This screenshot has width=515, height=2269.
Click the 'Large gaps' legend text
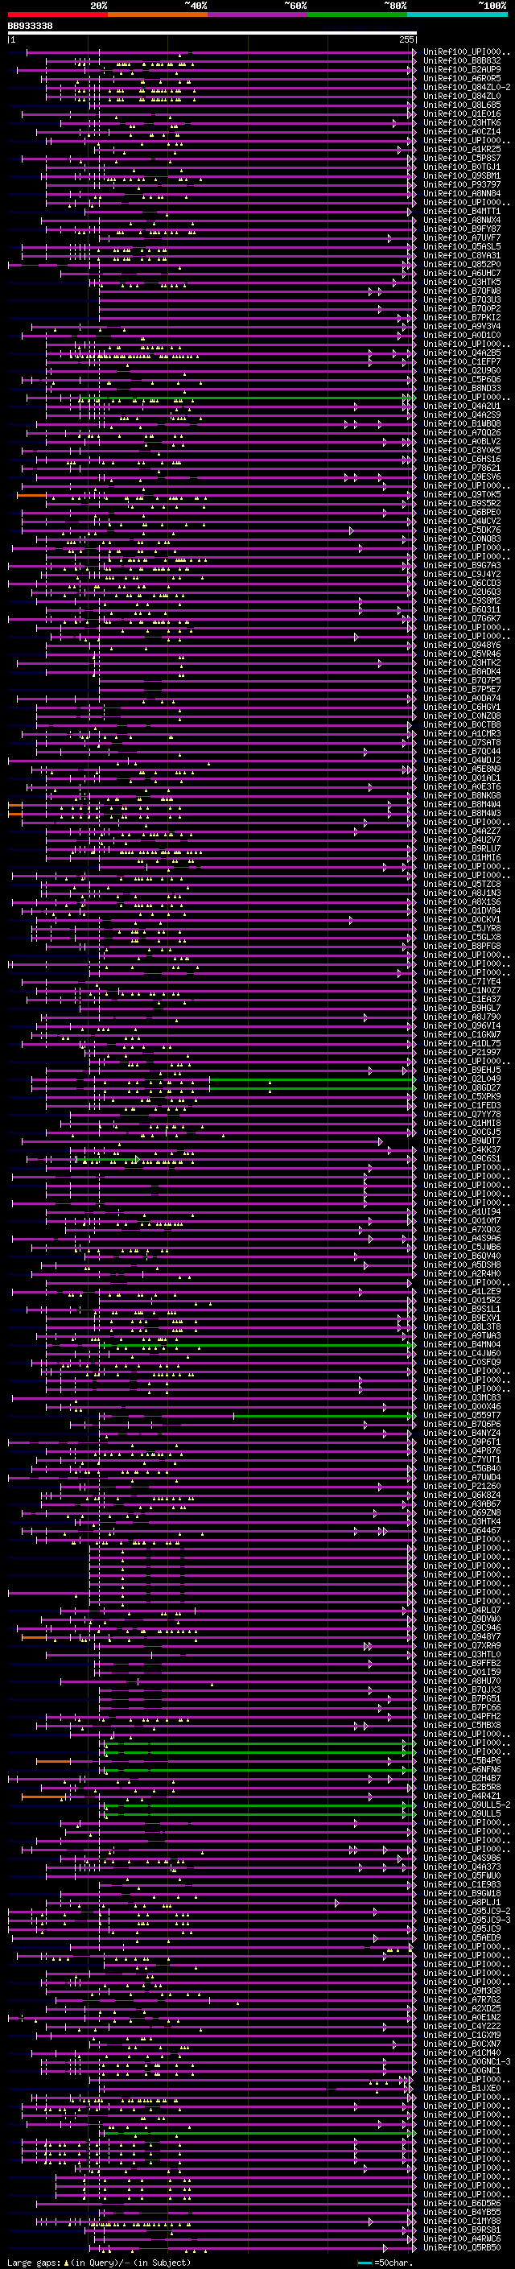click(35, 2263)
